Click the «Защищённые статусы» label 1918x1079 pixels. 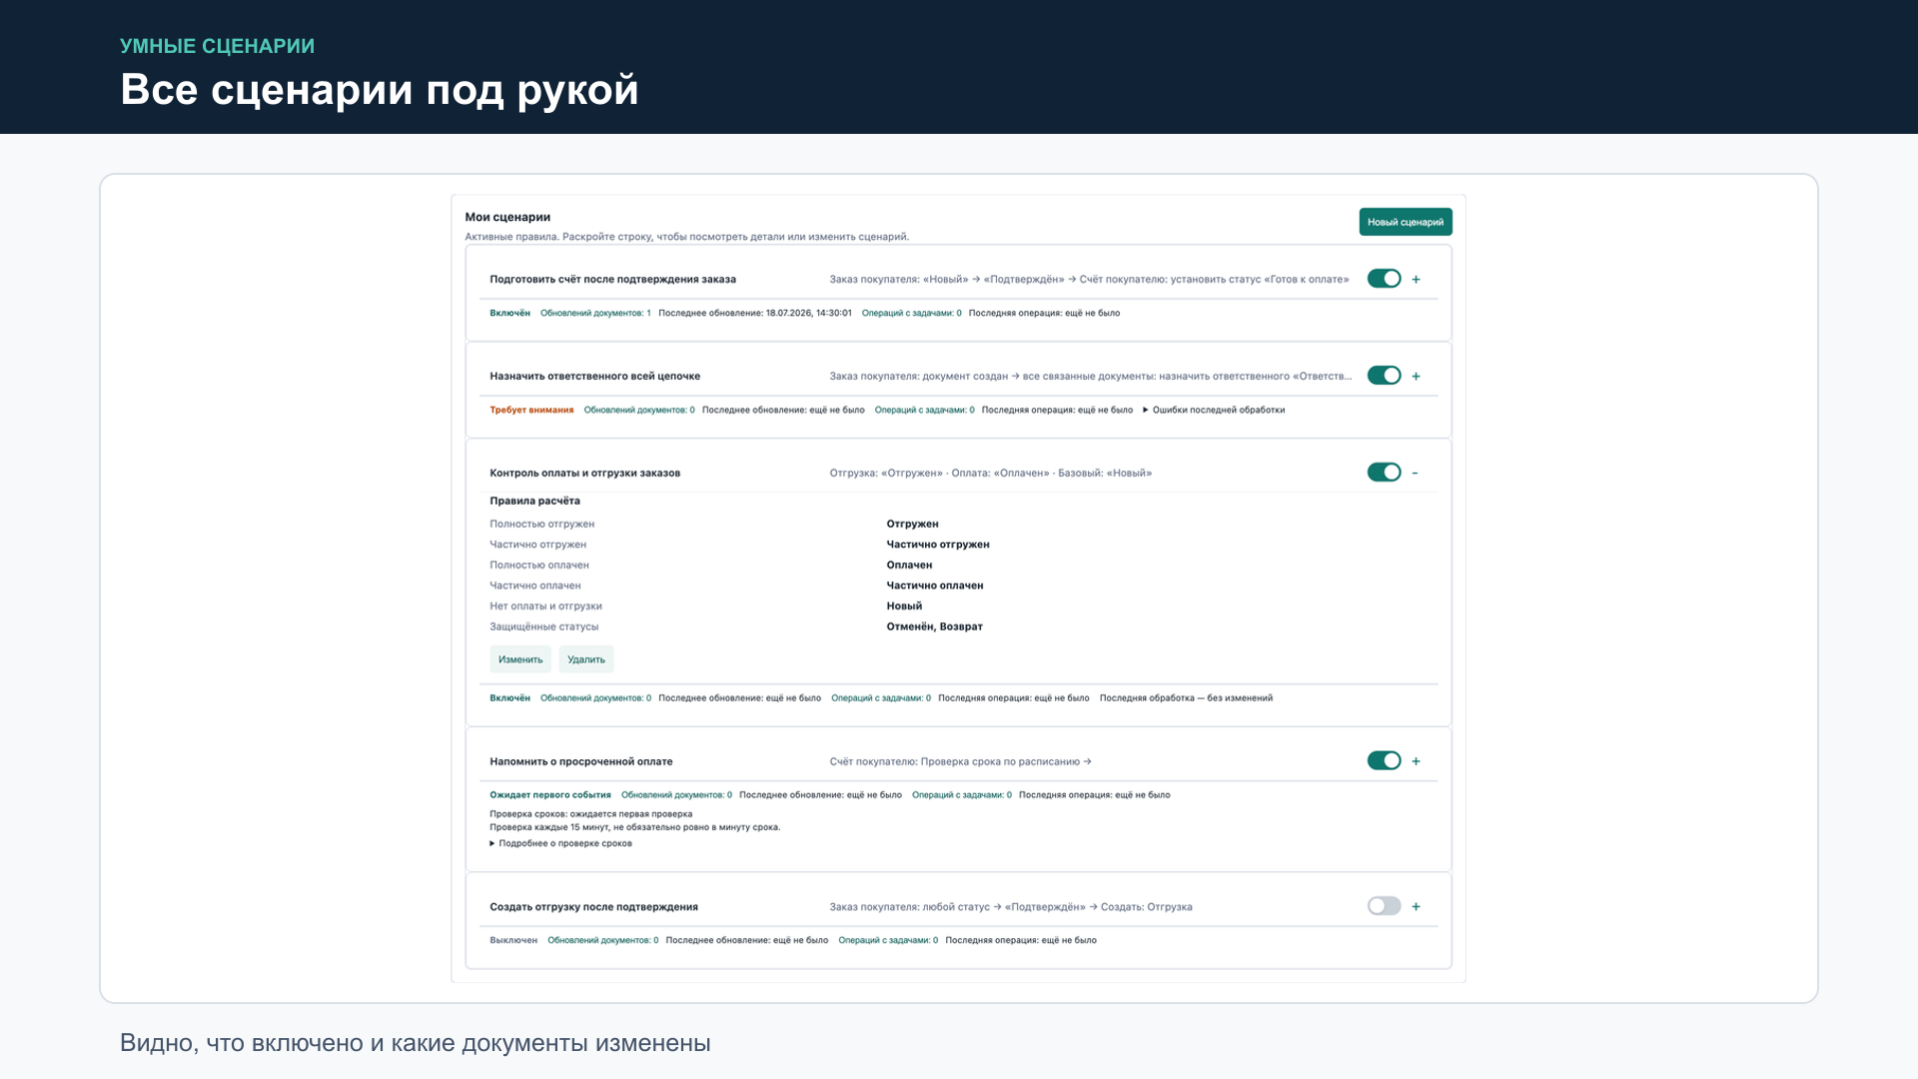tap(543, 626)
